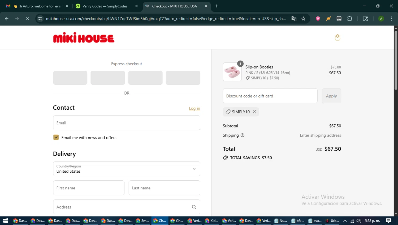Open the 'Nu...' Notepad taskbar window

coord(281,221)
